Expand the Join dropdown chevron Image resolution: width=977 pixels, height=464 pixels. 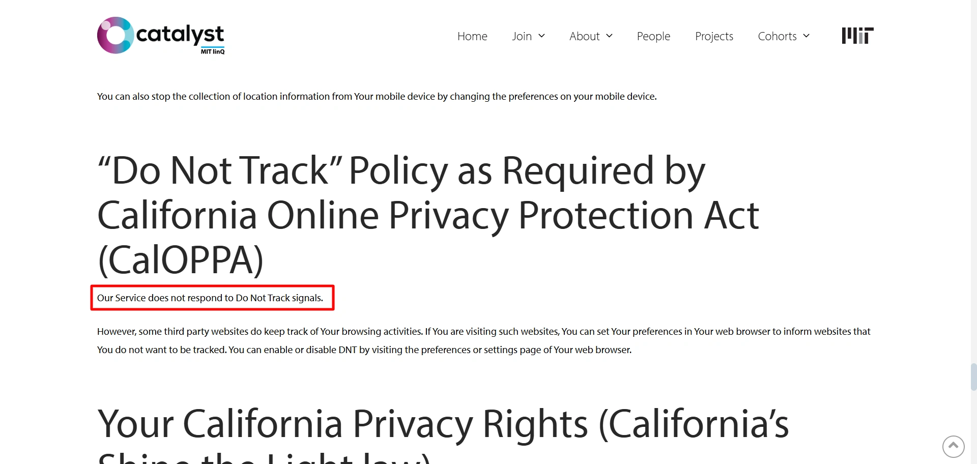[x=541, y=36]
